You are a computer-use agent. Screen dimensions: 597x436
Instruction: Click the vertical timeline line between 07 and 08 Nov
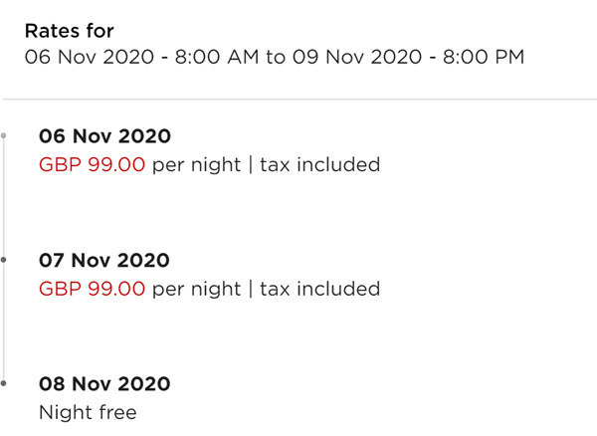pyautogui.click(x=4, y=322)
